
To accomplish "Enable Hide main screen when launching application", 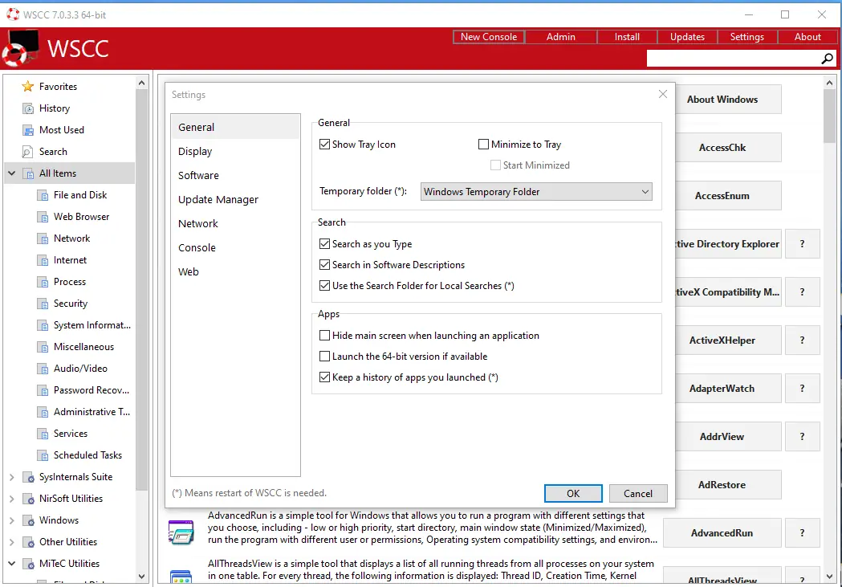I will (324, 335).
